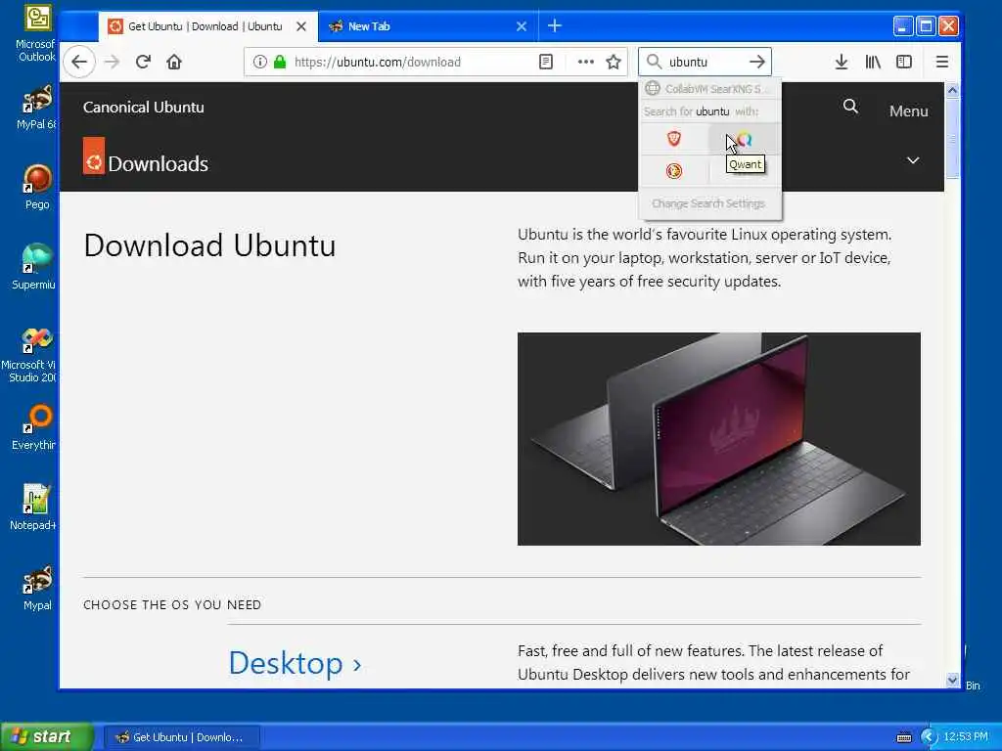Click the magnifier icon in search box

[654, 62]
